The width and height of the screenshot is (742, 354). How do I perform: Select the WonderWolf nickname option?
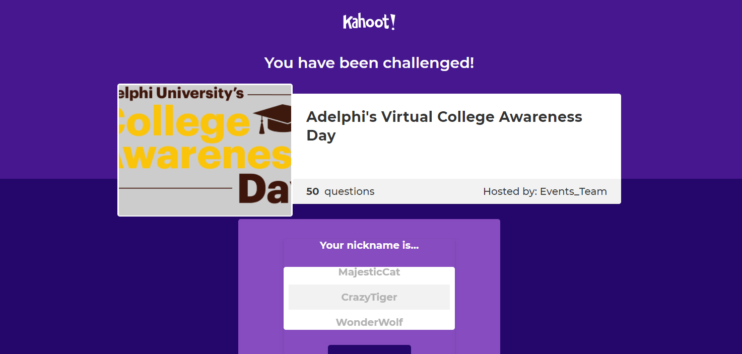click(369, 322)
